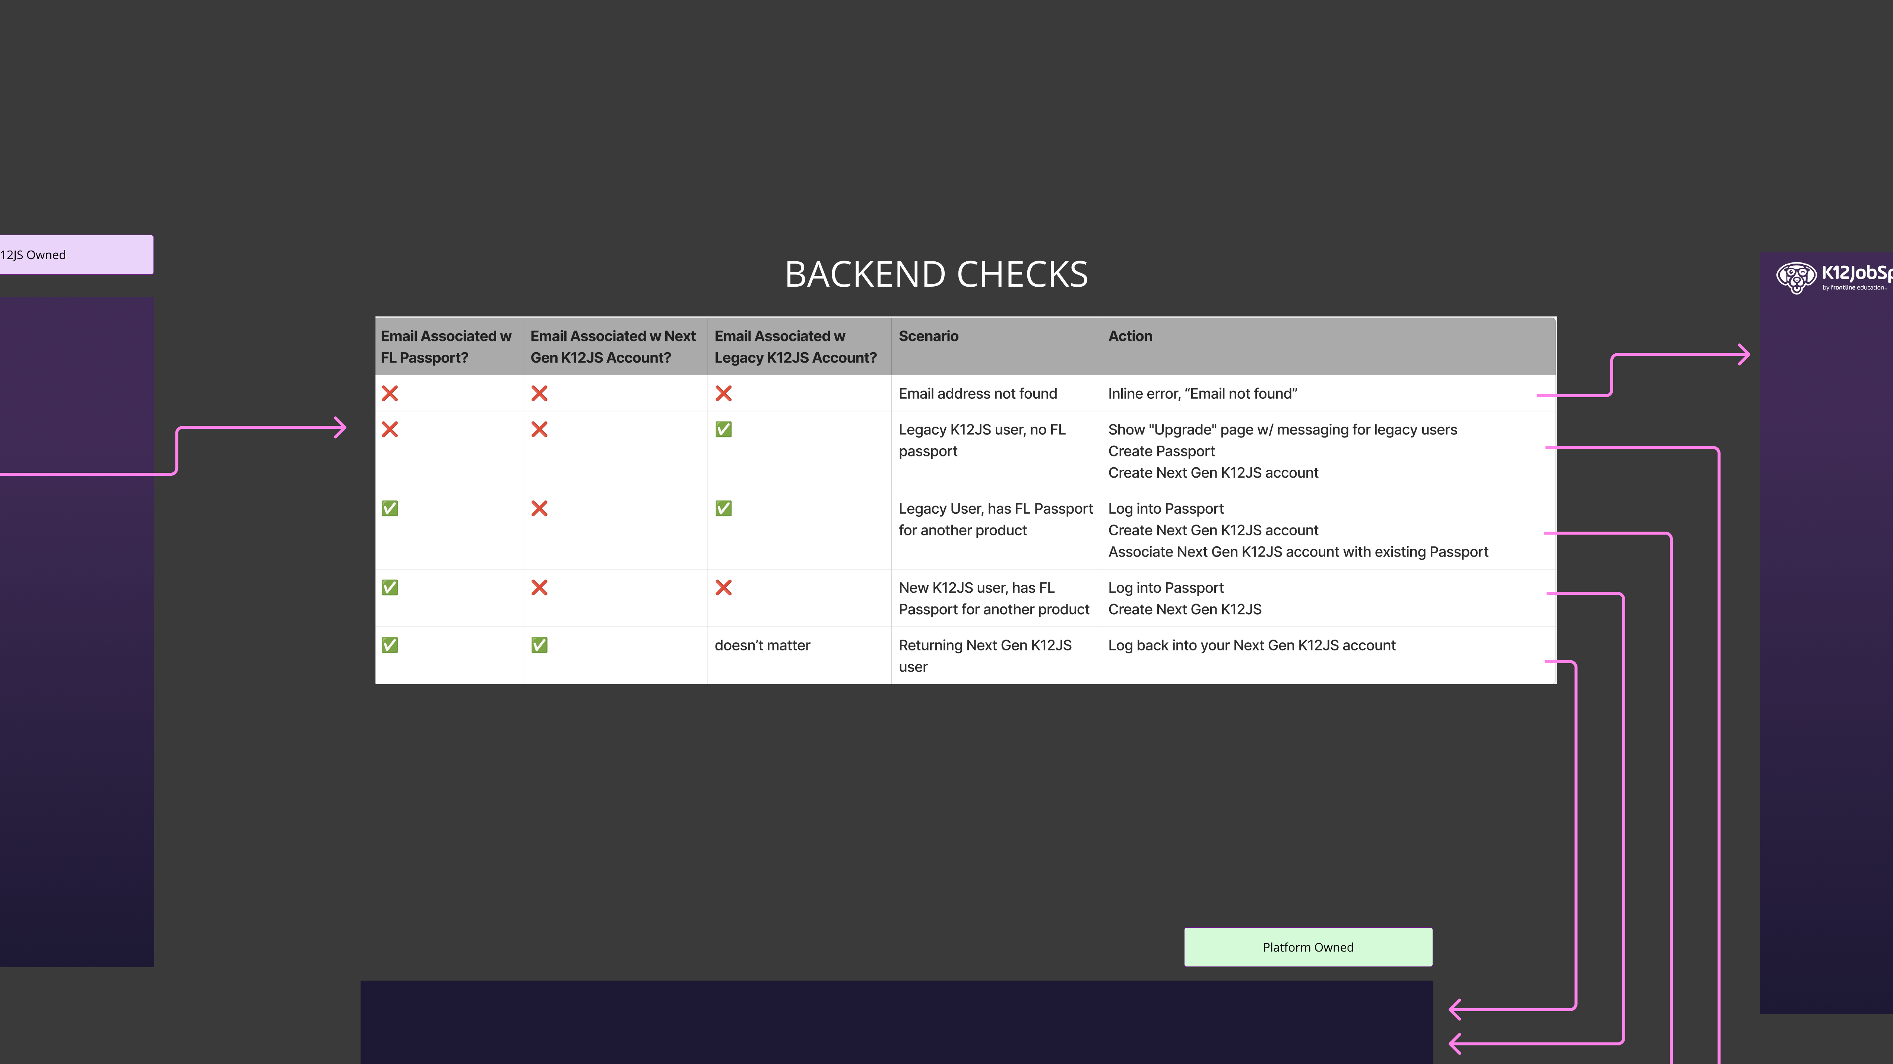Screen dimensions: 1893x1064
Task: Click 'Associate Next Gen K12JS account with existing Passport'
Action: [1298, 551]
